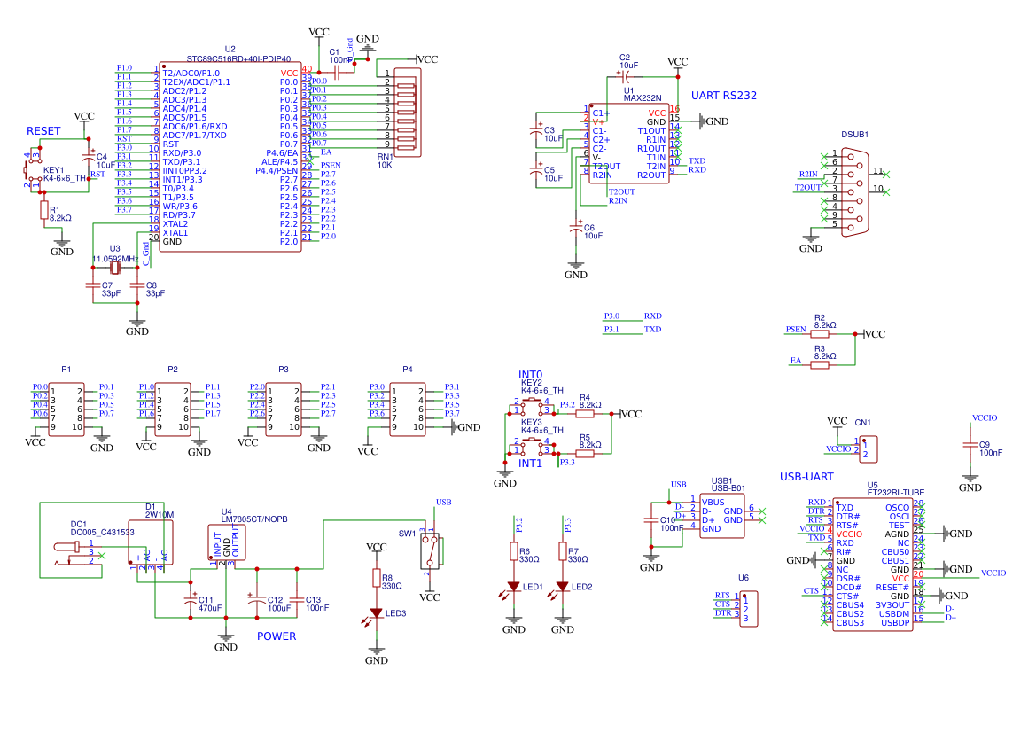Click the "UART RS232" section label
This screenshot has width=1036, height=733.
pyautogui.click(x=724, y=95)
